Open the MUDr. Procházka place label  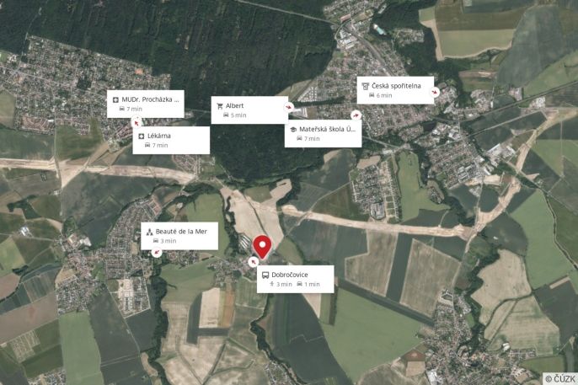point(146,104)
